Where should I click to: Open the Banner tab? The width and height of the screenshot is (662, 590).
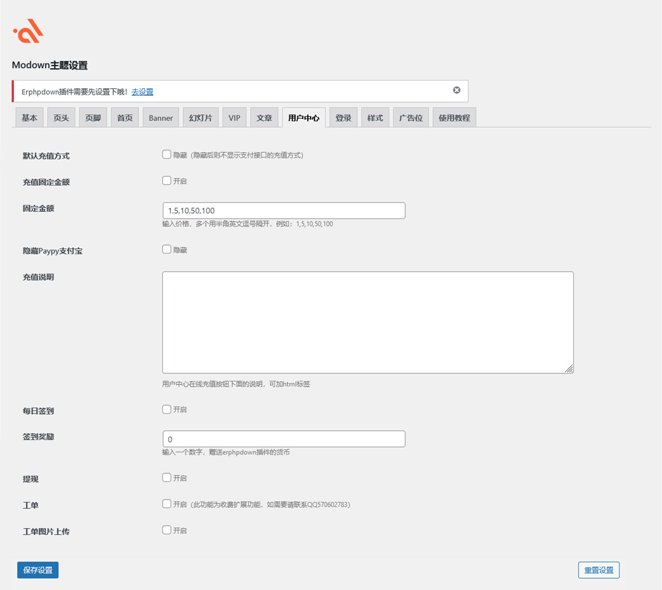point(161,118)
